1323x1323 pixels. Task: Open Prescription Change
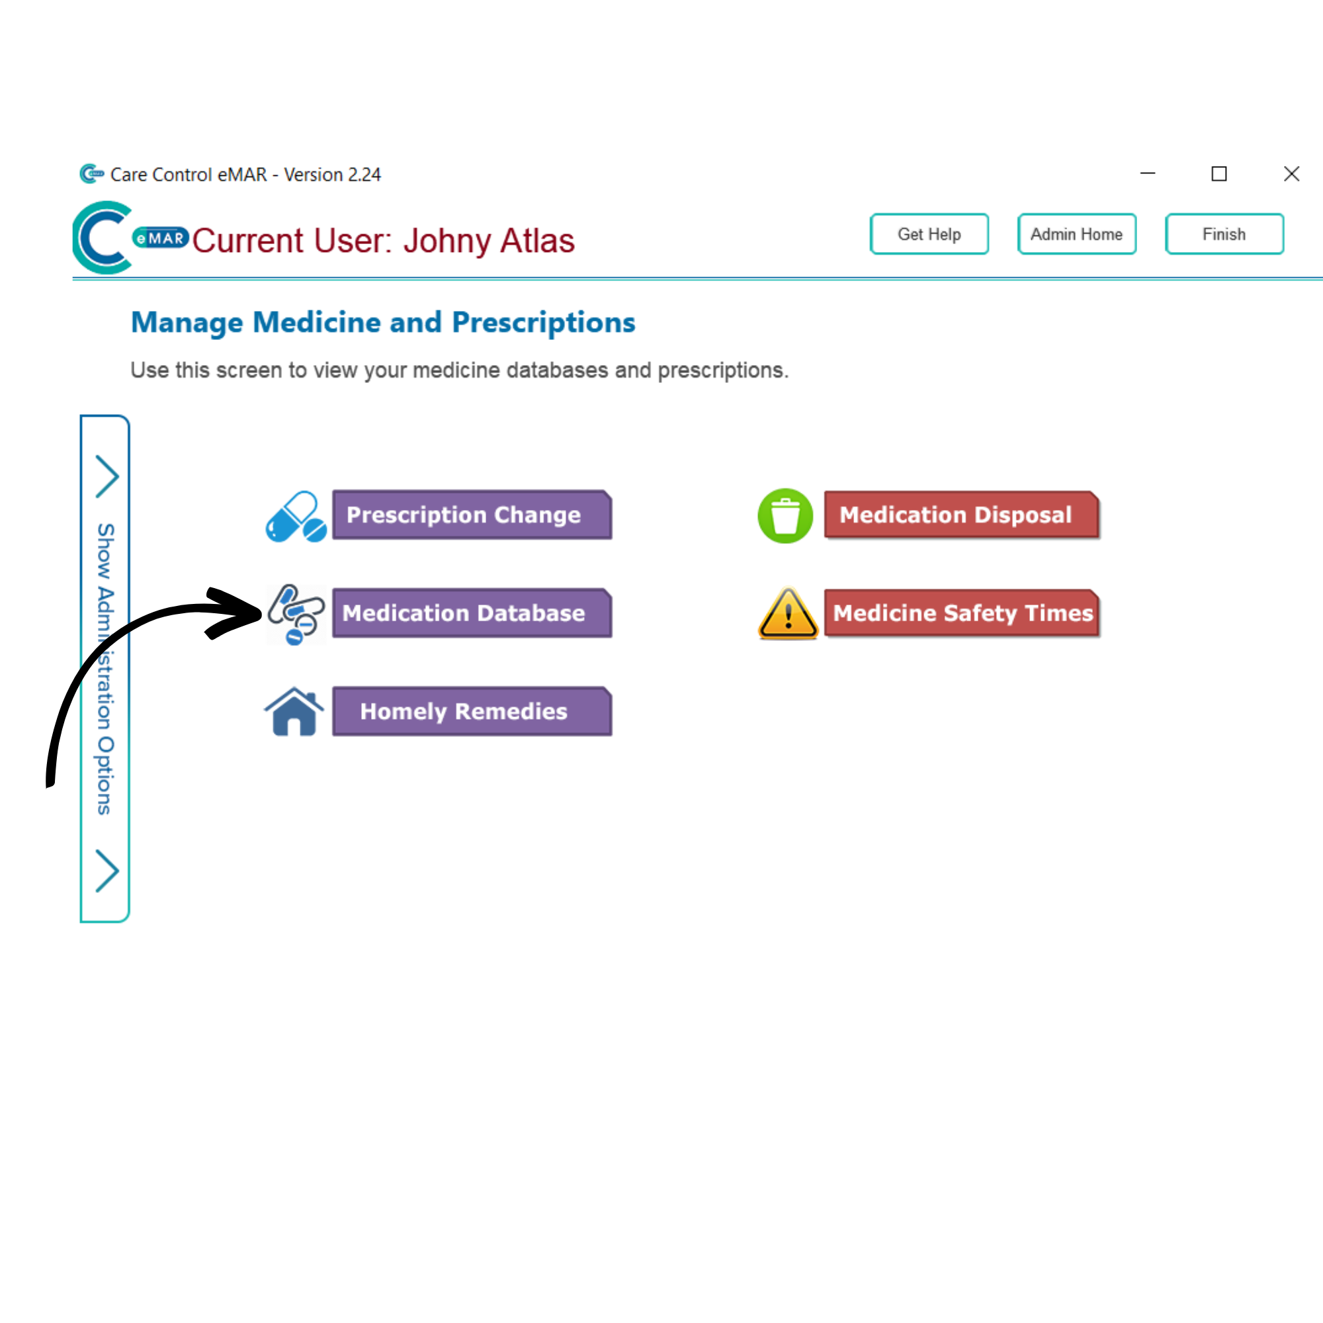[472, 515]
